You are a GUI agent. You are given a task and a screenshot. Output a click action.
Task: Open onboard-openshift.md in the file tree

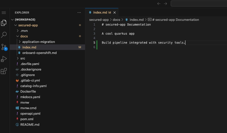(x=39, y=53)
